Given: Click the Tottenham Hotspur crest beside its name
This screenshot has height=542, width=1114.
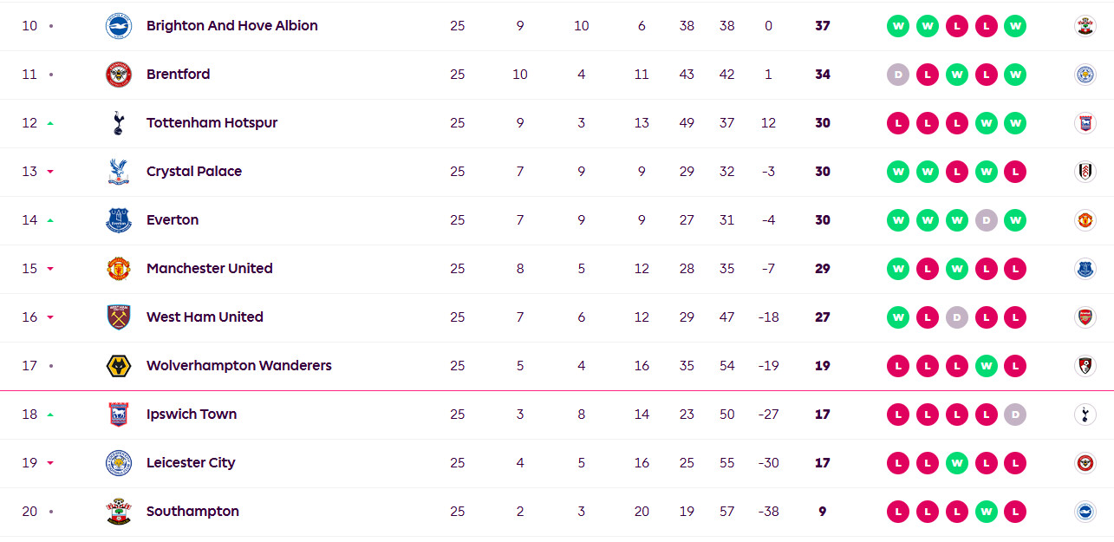Looking at the screenshot, I should 118,123.
